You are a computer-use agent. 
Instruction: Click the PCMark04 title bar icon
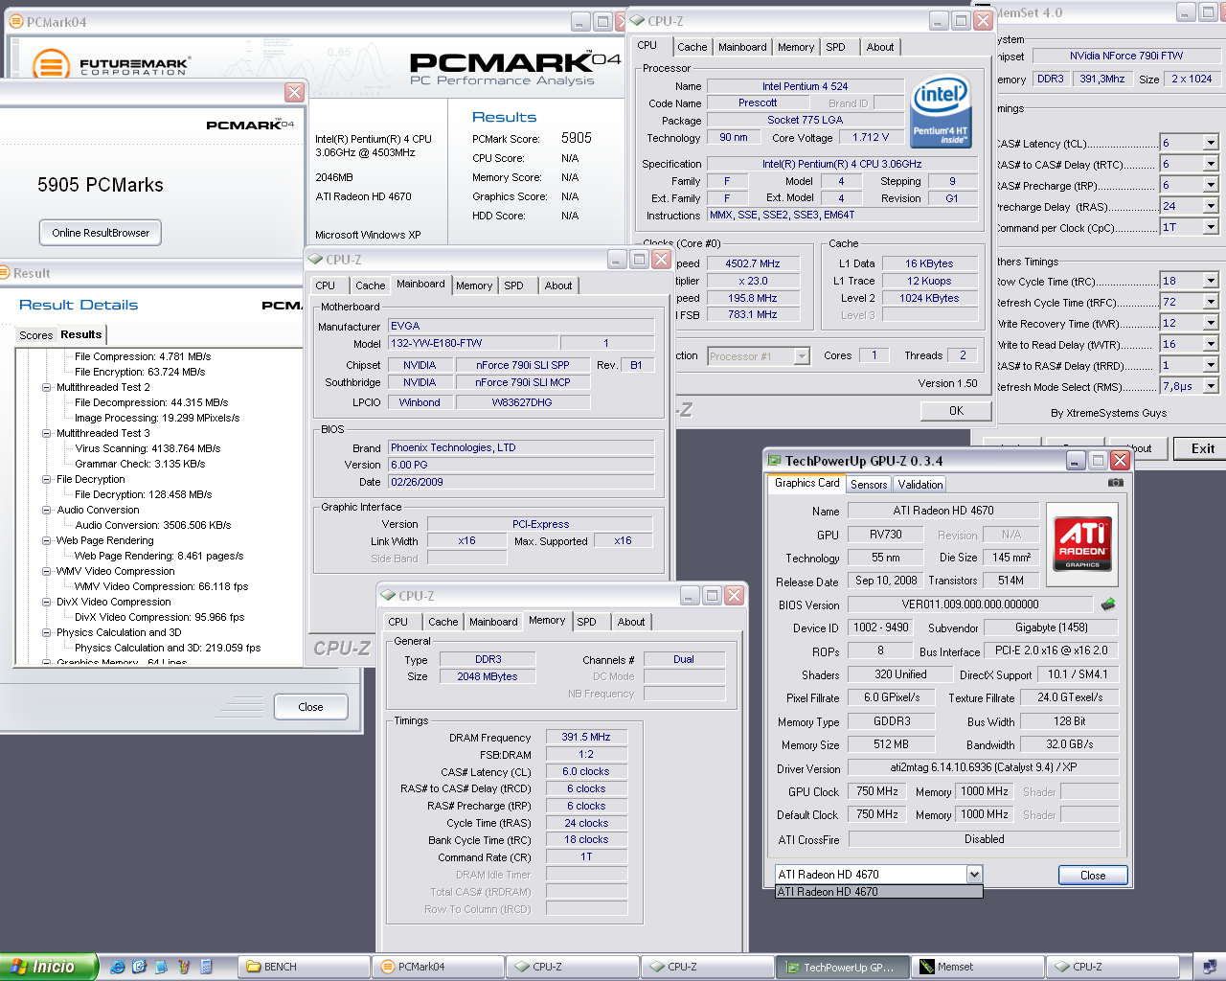click(15, 21)
